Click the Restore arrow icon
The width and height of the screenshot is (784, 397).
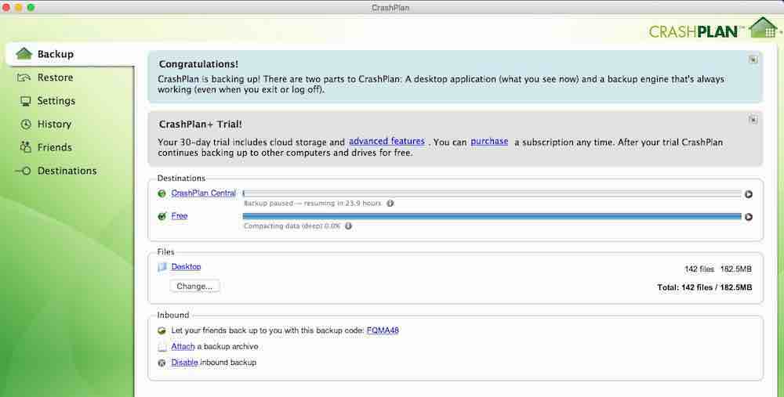[24, 78]
